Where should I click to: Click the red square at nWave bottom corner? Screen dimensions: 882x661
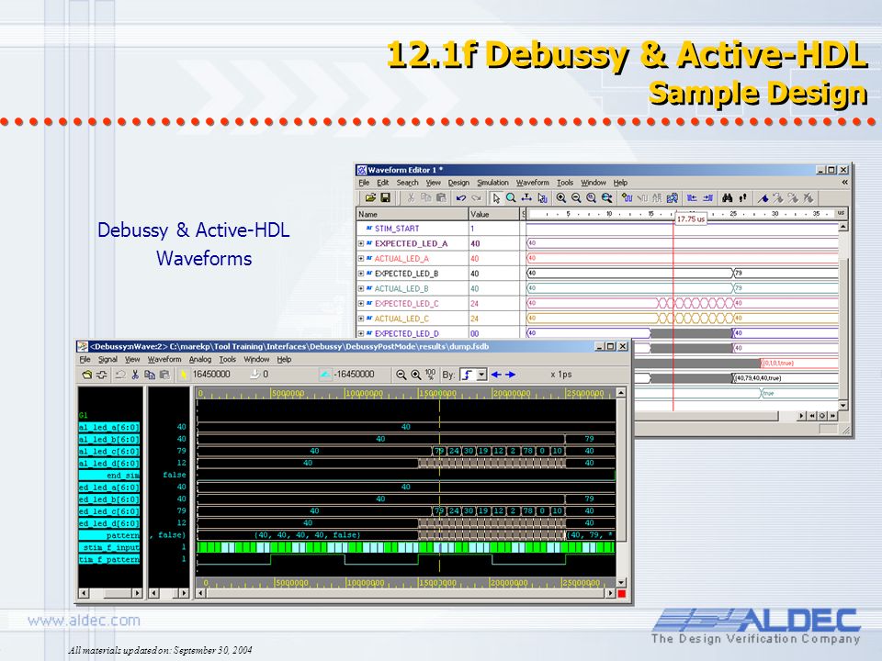622,594
